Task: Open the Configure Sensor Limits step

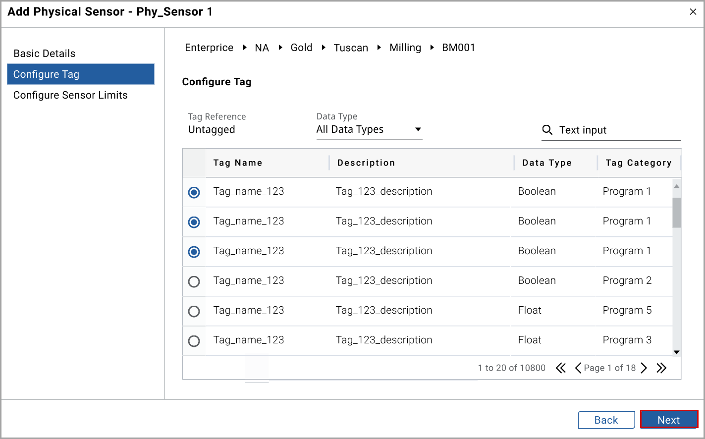Action: (70, 95)
